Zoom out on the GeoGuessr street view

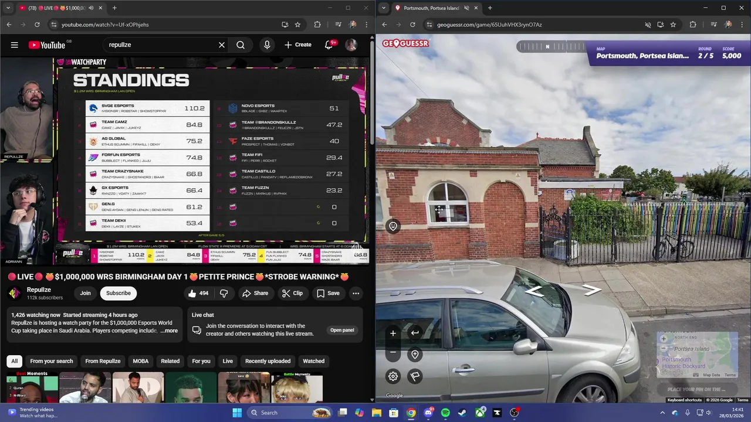pyautogui.click(x=393, y=353)
